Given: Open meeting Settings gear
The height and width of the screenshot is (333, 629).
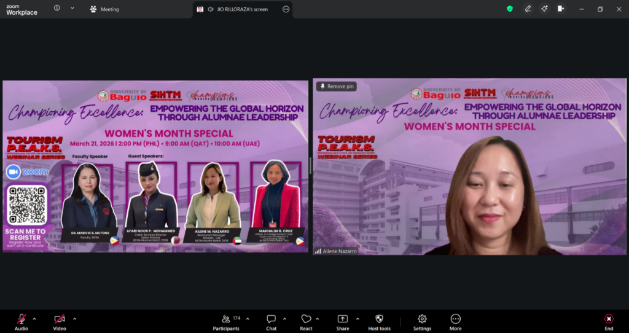Looking at the screenshot, I should coord(422,322).
